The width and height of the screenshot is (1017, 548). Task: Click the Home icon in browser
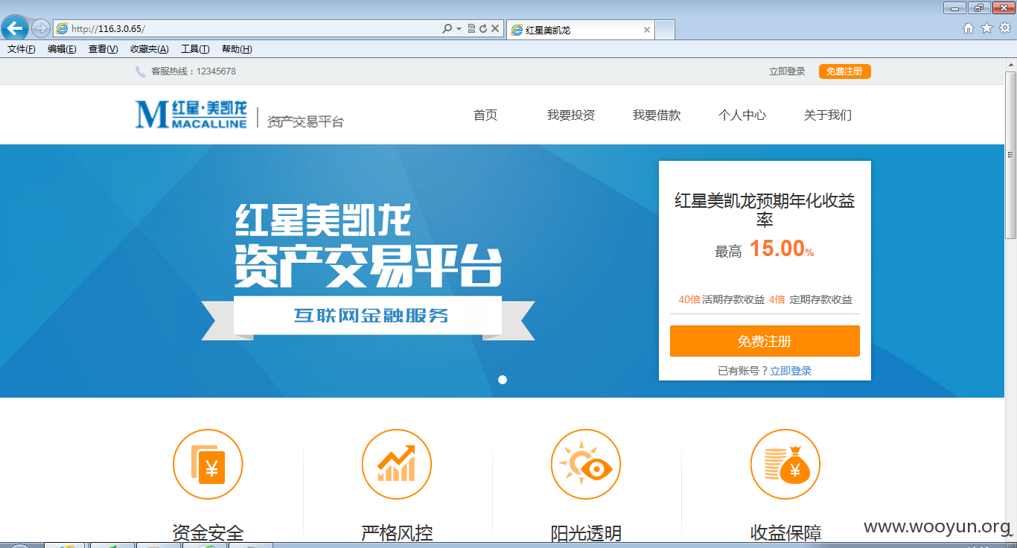[969, 28]
